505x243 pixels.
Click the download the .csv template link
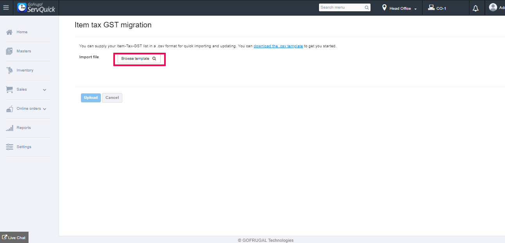(278, 46)
